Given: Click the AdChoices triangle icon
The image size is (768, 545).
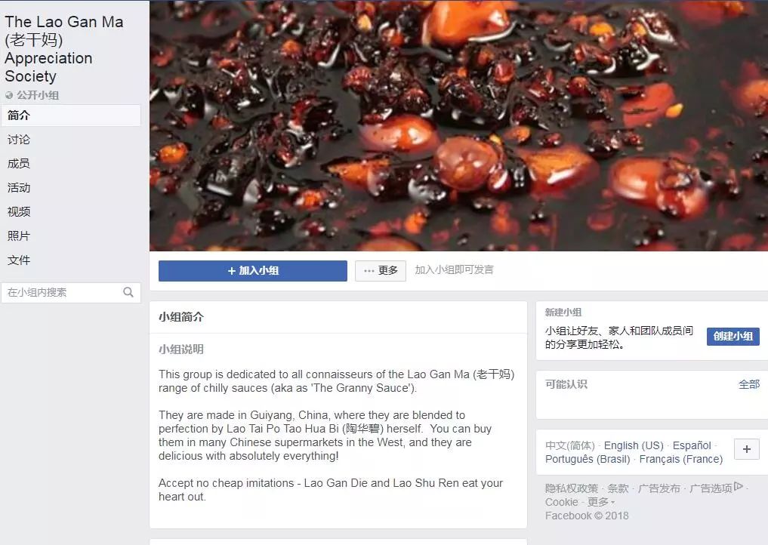Looking at the screenshot, I should pos(739,486).
